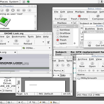
Task: Toggle INS insert mode in writer status bar
Action: (x=41, y=94)
